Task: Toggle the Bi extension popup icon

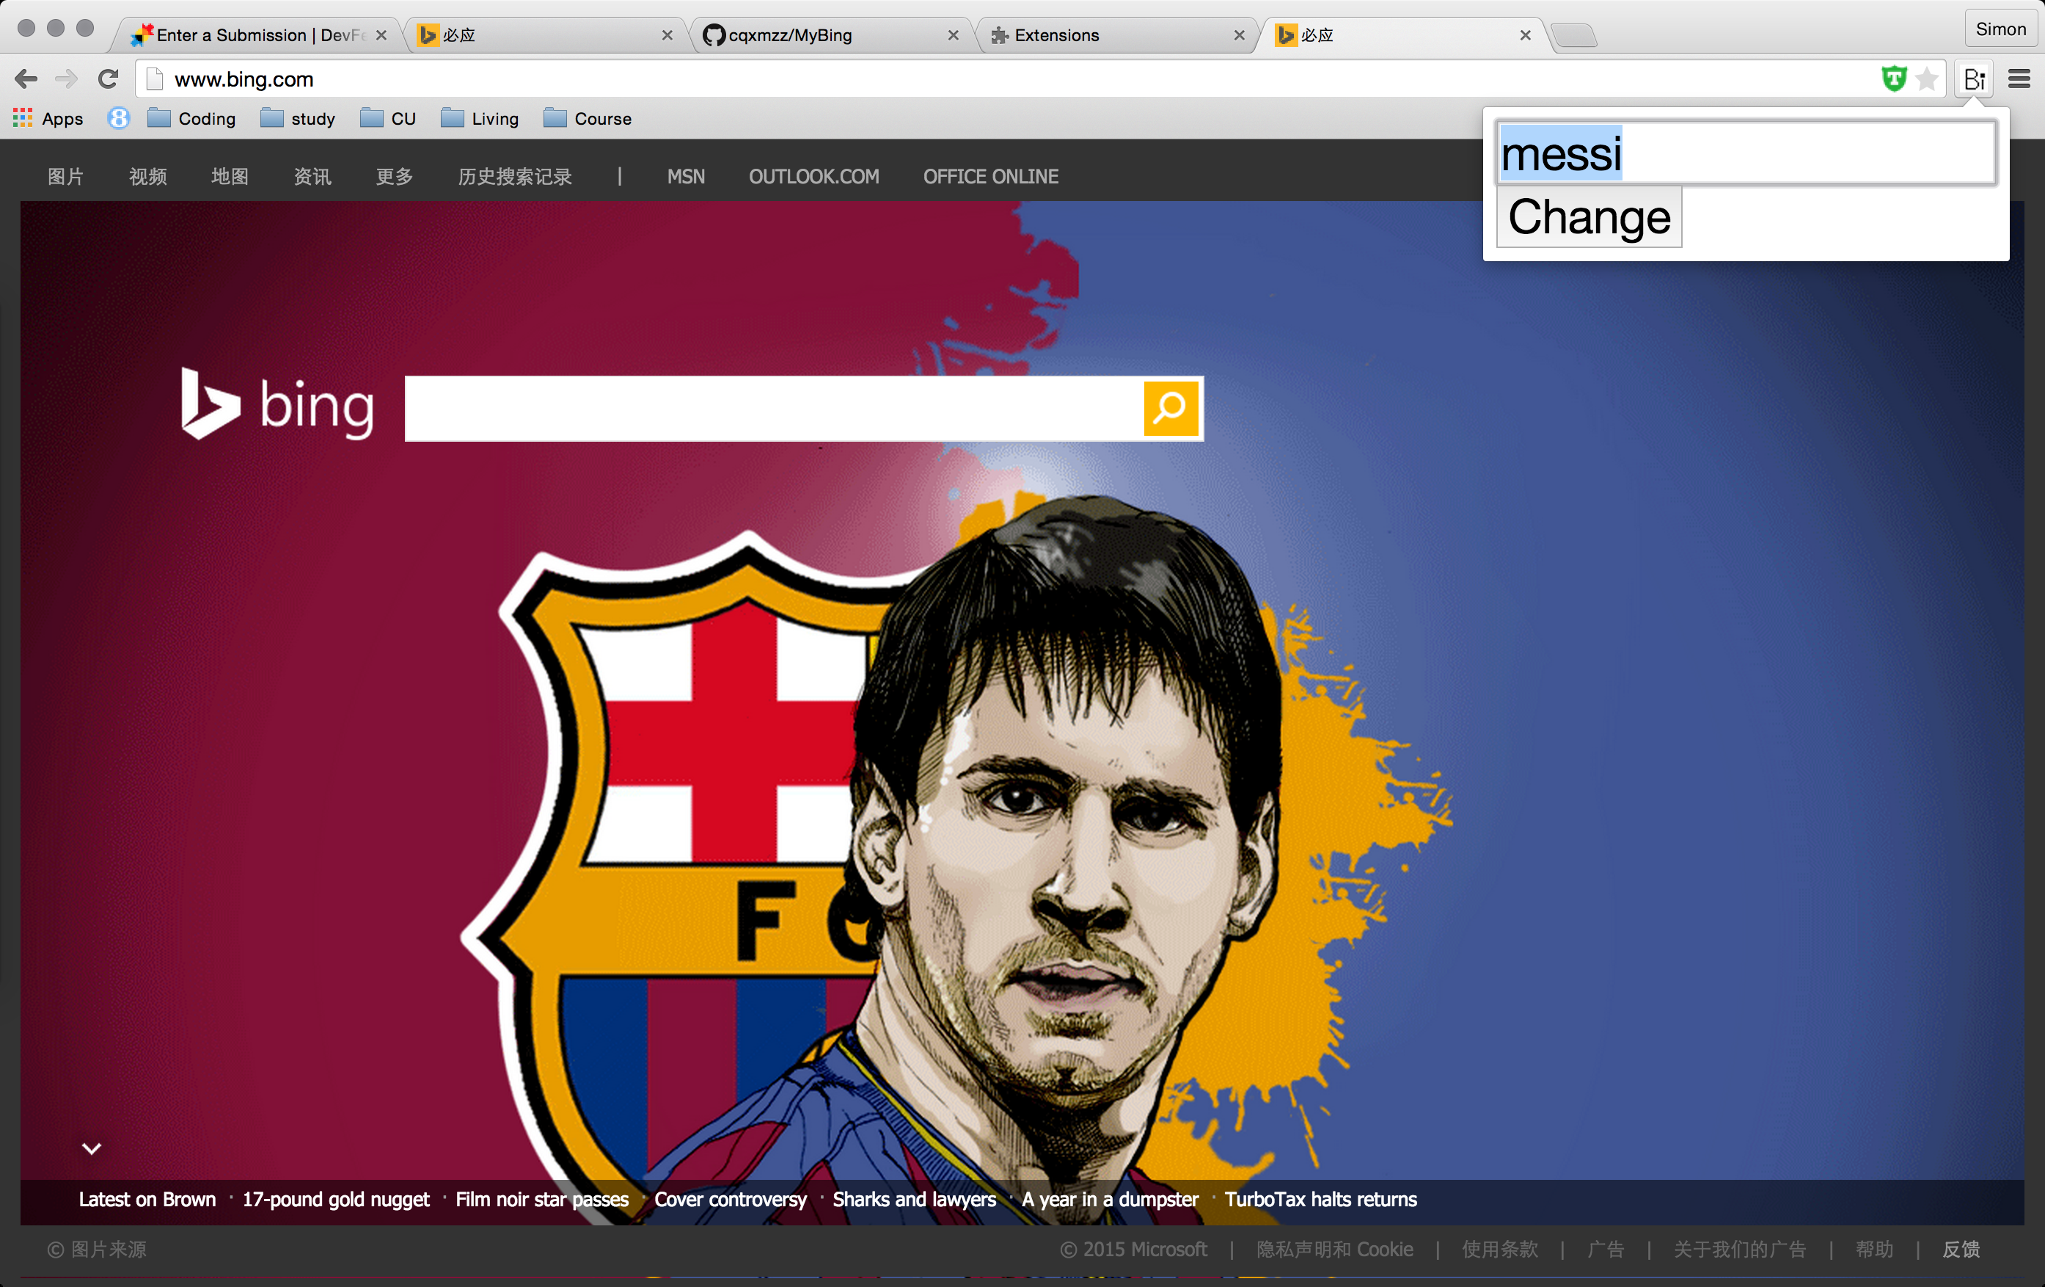Action: (1974, 79)
